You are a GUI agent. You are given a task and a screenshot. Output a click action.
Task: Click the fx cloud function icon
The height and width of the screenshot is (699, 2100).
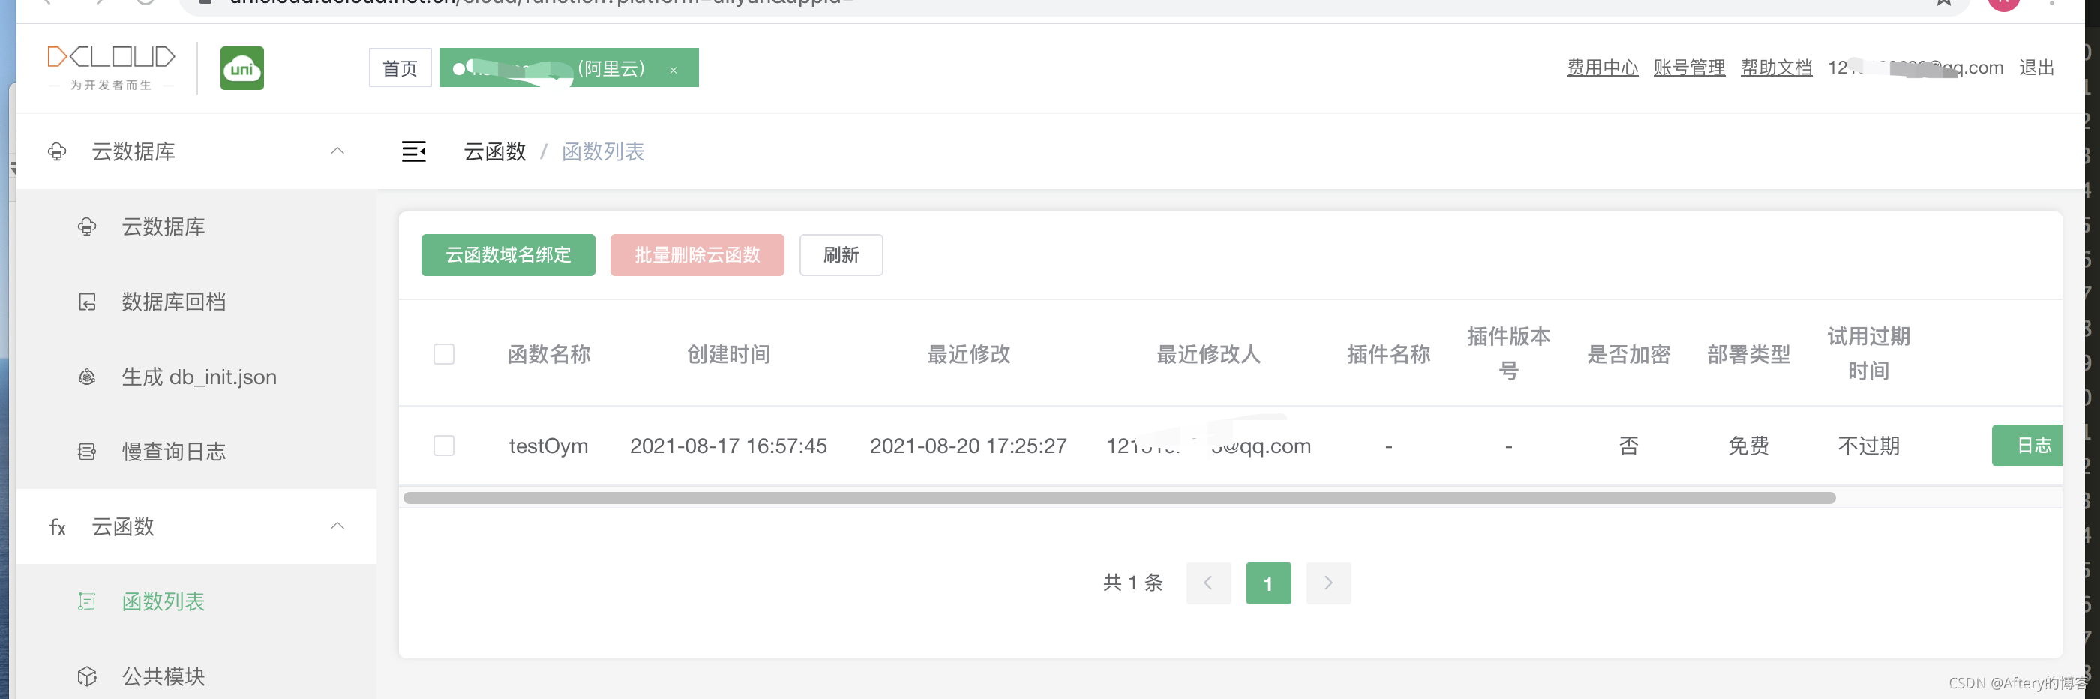coord(57,527)
